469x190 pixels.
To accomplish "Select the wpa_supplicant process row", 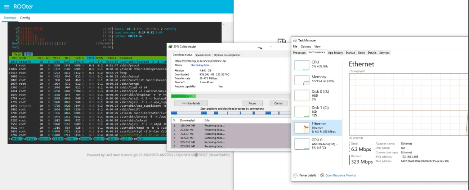I will pos(88,106).
